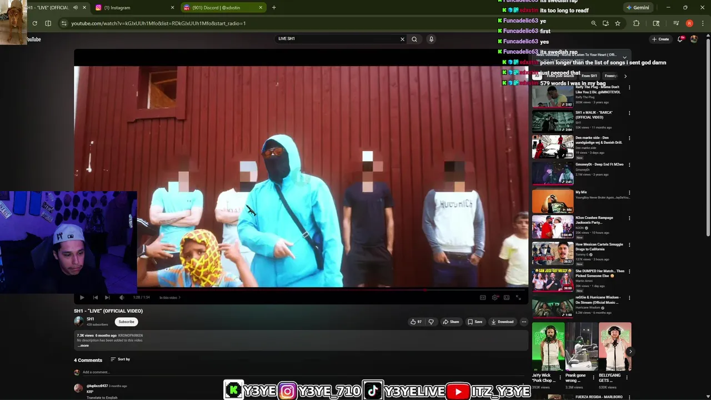Open Gemini in the browser
Image resolution: width=711 pixels, height=400 pixels.
tap(638, 8)
